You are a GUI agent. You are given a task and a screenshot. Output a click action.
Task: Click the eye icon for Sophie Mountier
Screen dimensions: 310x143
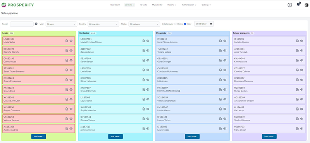[x=148, y=109]
